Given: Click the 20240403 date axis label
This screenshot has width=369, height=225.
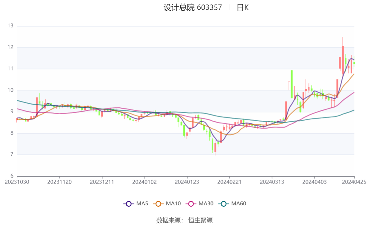Looking at the screenshot, I should (x=314, y=182).
